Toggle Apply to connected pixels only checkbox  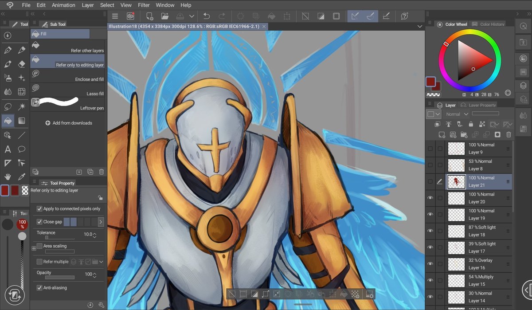coord(39,208)
